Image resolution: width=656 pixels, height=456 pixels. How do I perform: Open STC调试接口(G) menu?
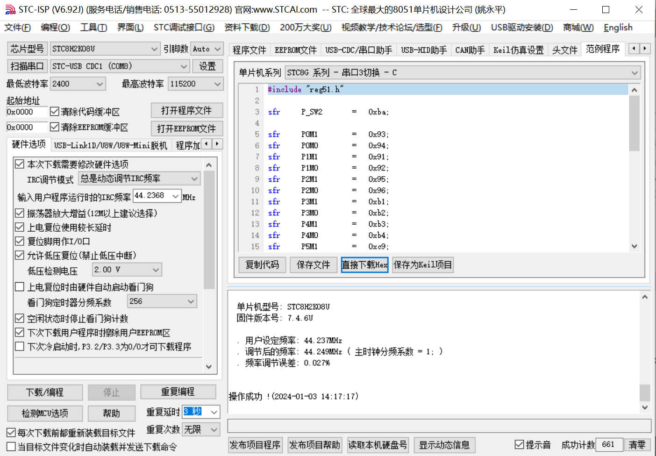[184, 28]
